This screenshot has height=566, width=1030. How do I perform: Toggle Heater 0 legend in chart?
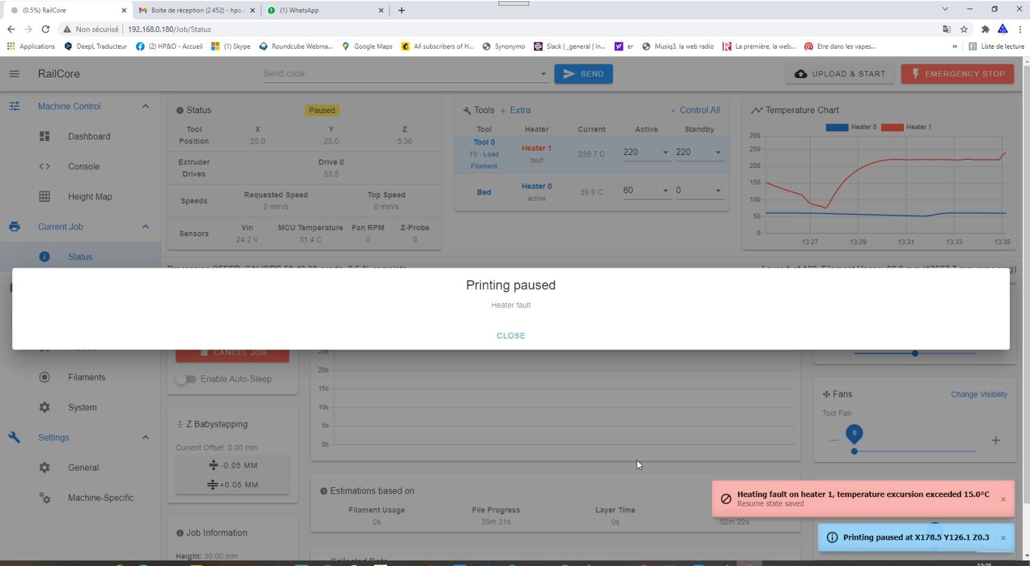tap(851, 127)
